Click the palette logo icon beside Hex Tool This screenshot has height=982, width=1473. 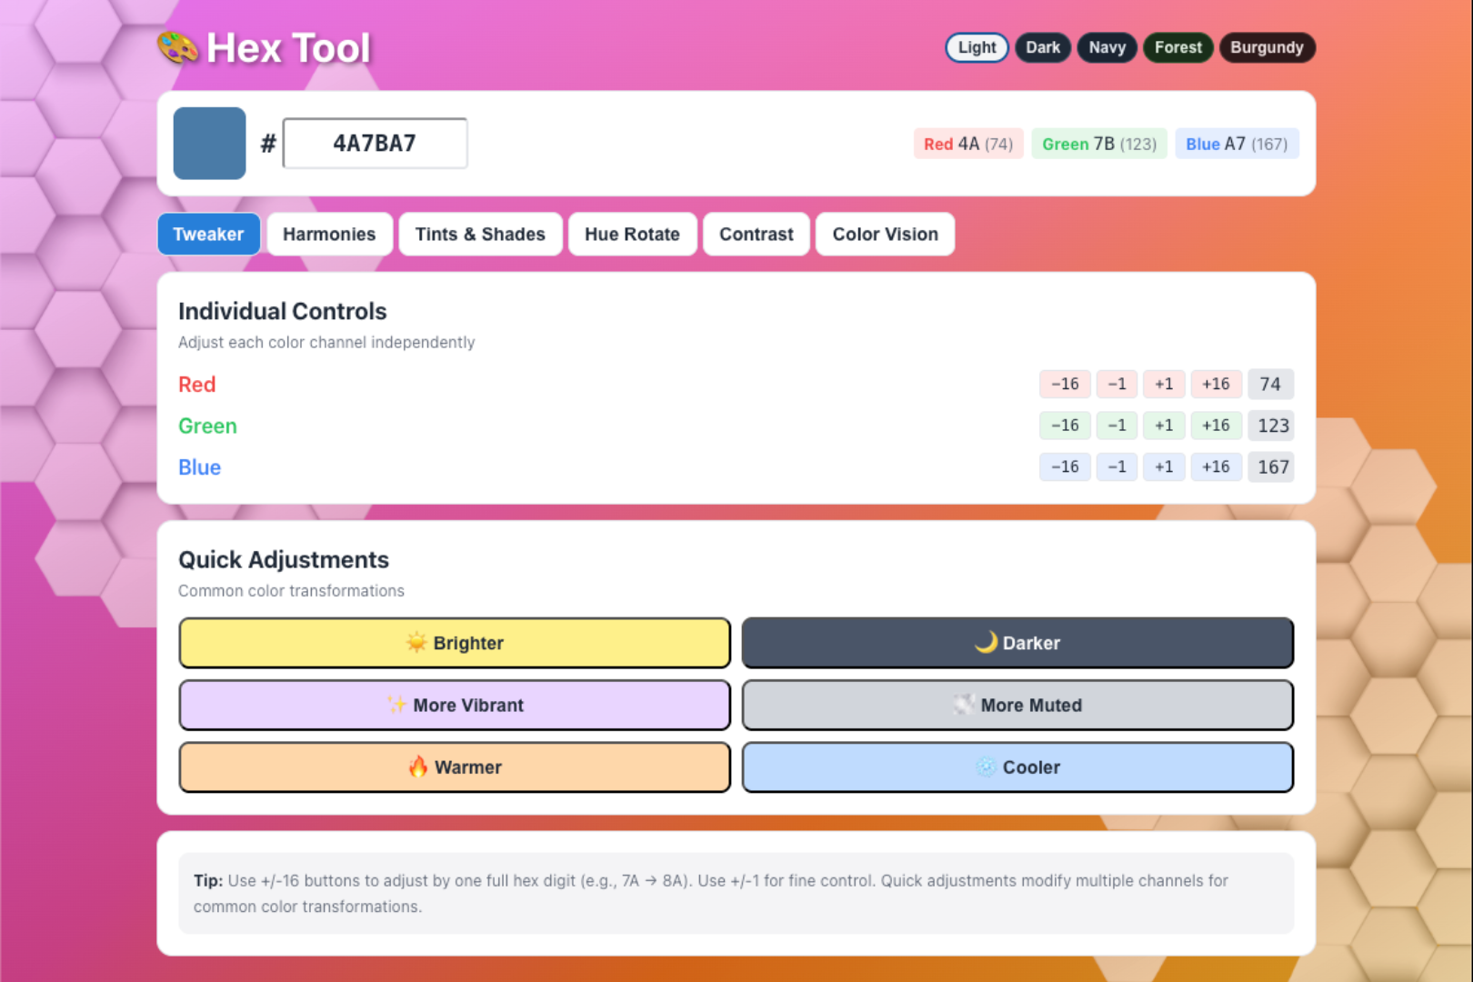pyautogui.click(x=177, y=47)
